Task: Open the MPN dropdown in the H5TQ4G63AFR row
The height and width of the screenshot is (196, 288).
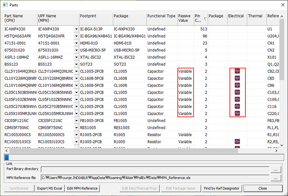Action: (x=76, y=36)
